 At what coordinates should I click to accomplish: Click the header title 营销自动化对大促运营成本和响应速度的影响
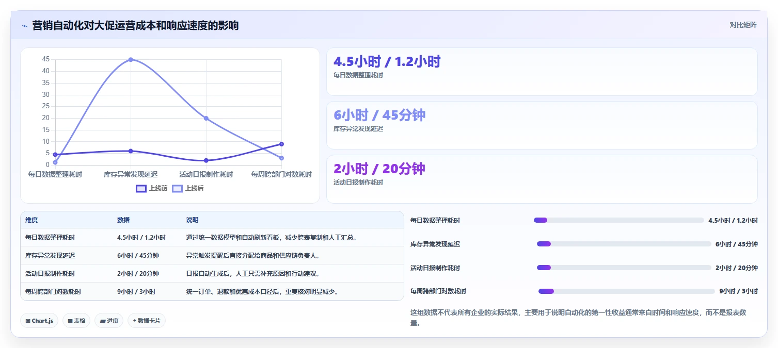coord(135,25)
